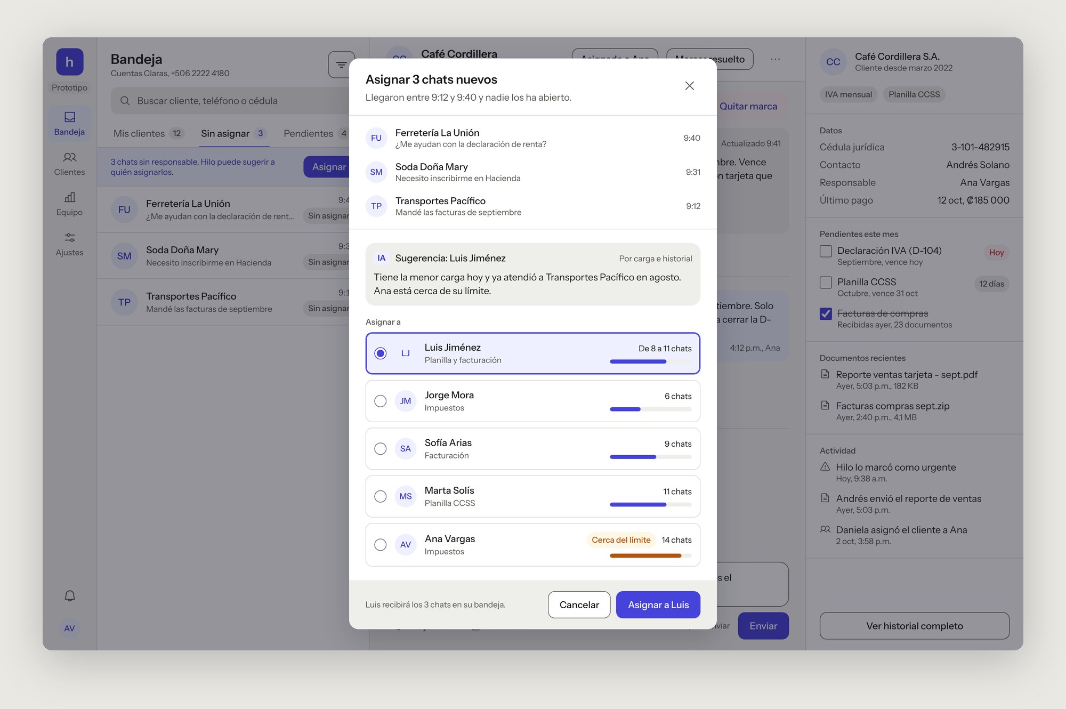Open notifications bell icon

coord(69,595)
